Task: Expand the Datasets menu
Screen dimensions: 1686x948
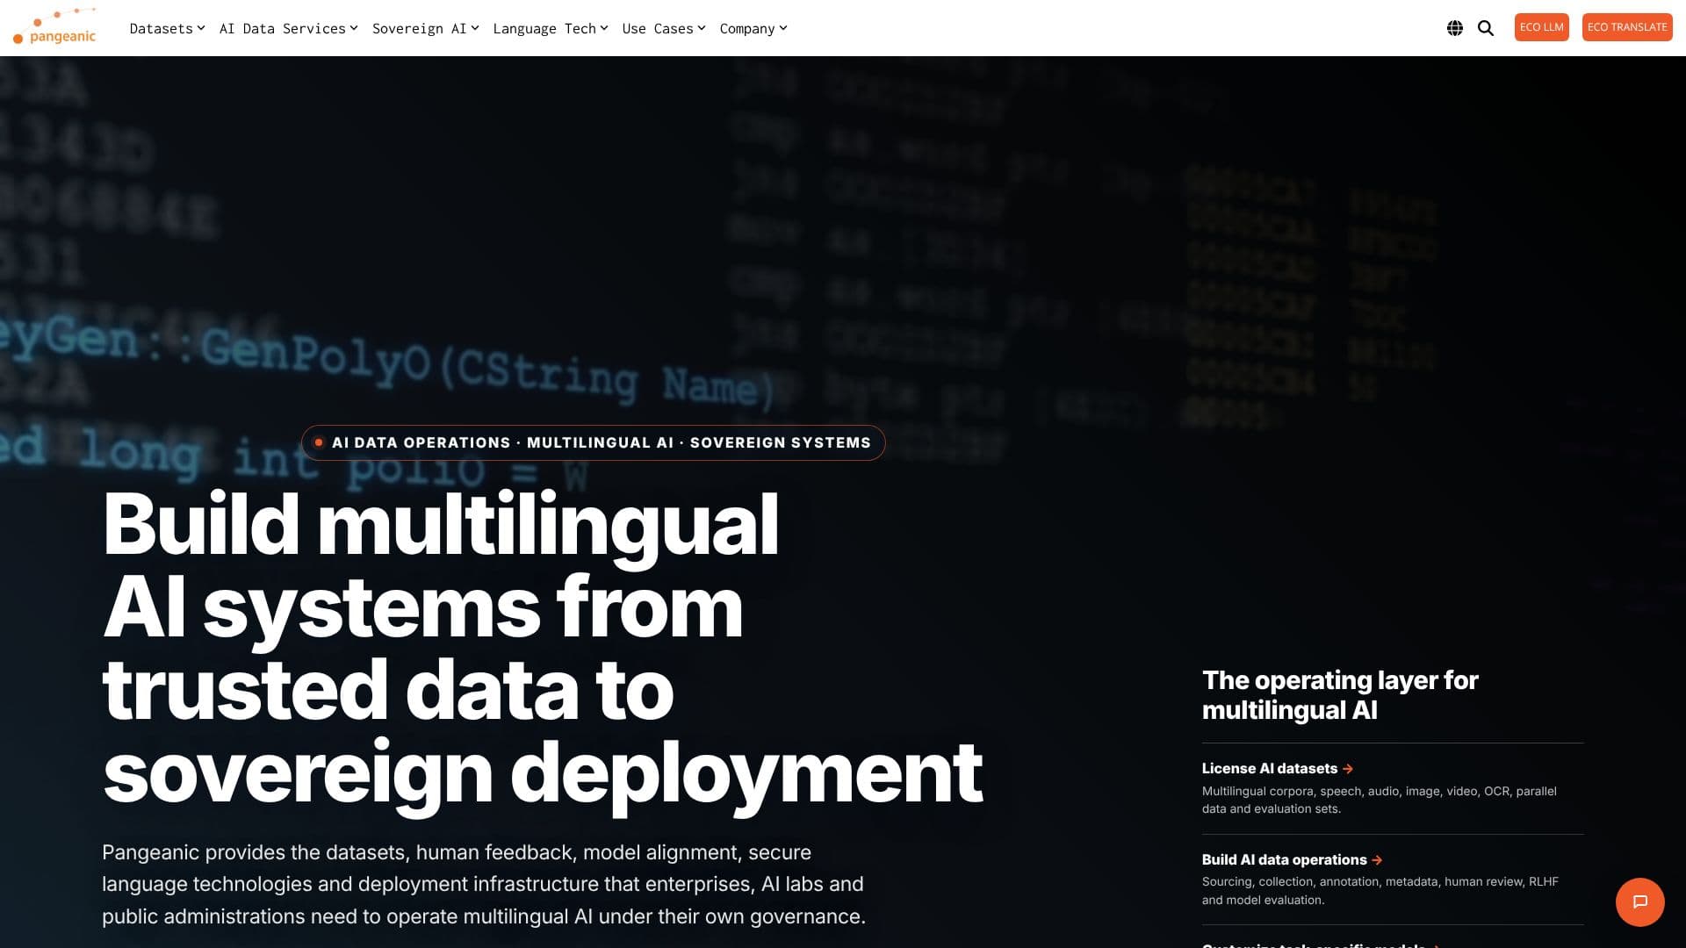Action: coord(167,28)
